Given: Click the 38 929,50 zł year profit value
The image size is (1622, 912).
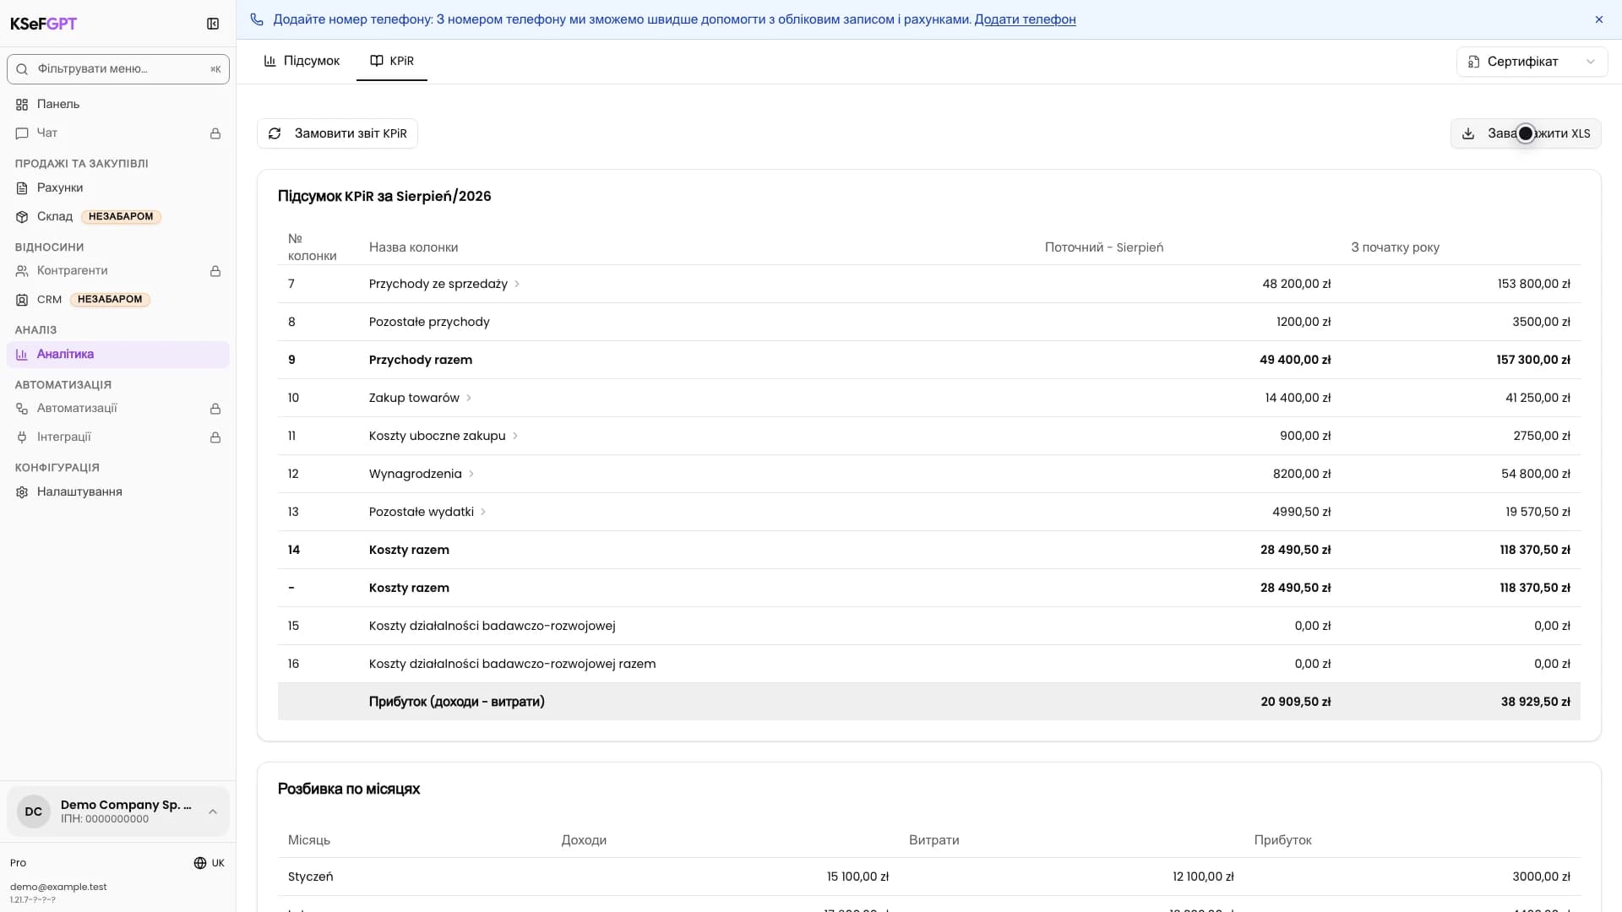Looking at the screenshot, I should pyautogui.click(x=1536, y=702).
